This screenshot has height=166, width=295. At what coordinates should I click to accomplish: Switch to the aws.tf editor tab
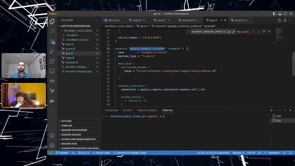[161, 20]
